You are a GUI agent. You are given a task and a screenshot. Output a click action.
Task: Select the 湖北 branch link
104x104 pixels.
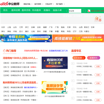(x=3, y=31)
